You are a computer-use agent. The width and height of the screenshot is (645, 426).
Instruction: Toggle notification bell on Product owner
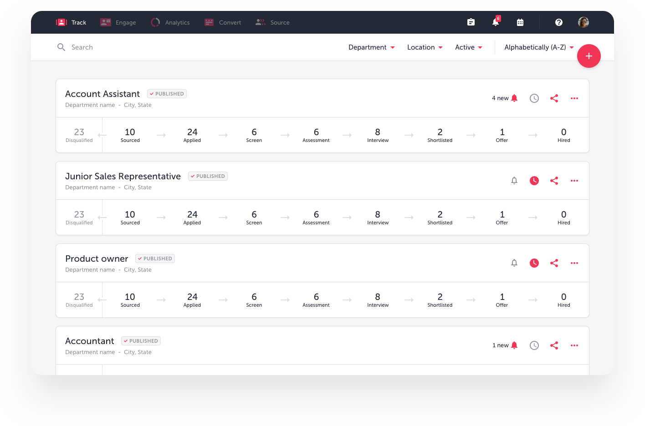pyautogui.click(x=514, y=263)
